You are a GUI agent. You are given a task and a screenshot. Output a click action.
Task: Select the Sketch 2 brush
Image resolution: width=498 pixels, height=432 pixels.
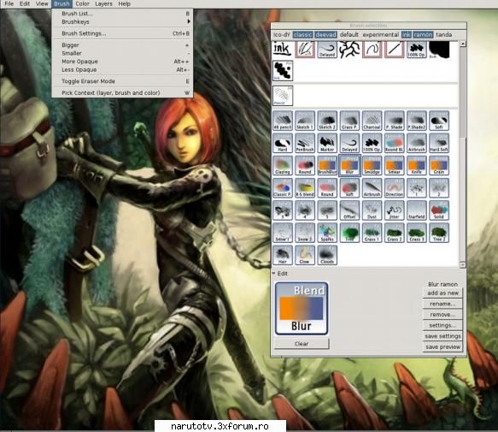327,121
